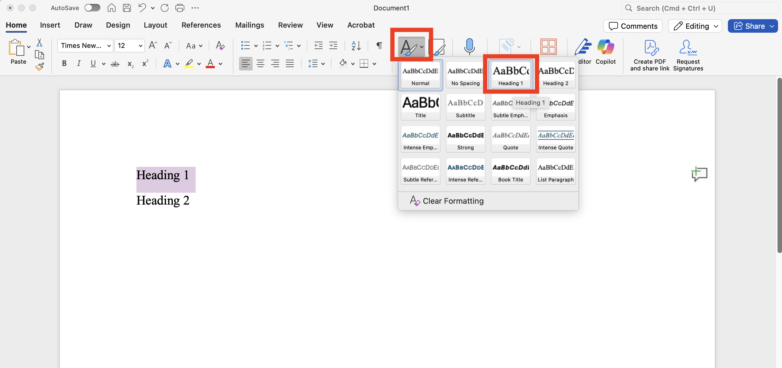Increase paragraph indent

pyautogui.click(x=333, y=46)
